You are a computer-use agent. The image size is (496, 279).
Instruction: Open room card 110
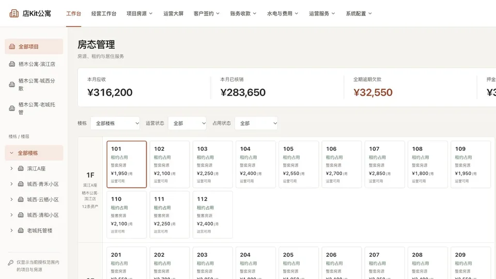pyautogui.click(x=127, y=214)
